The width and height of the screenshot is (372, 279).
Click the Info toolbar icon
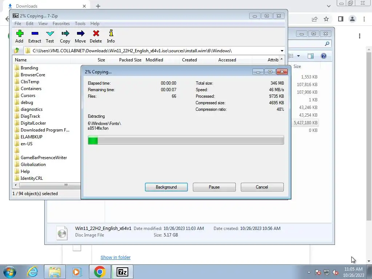coord(111,36)
